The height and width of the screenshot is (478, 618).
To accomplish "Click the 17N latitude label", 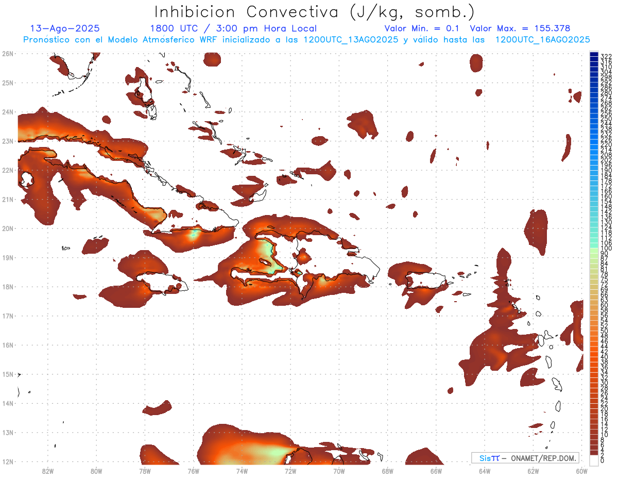I will (7, 316).
